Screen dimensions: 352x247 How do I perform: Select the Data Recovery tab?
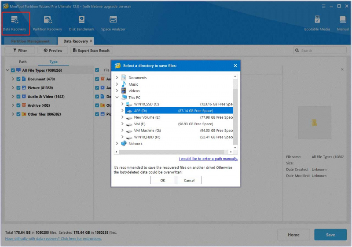point(76,41)
